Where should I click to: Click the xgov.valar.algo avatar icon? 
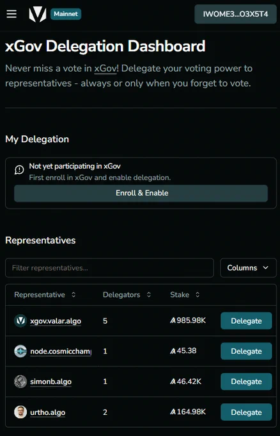(20, 321)
